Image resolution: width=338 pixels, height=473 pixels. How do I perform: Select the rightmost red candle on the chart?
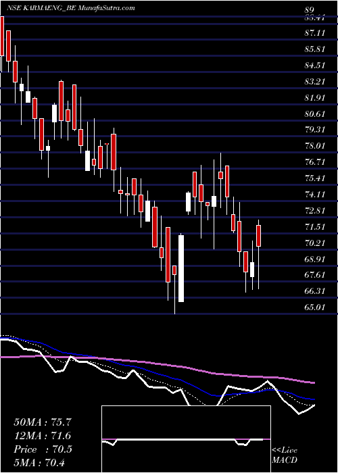(x=259, y=236)
